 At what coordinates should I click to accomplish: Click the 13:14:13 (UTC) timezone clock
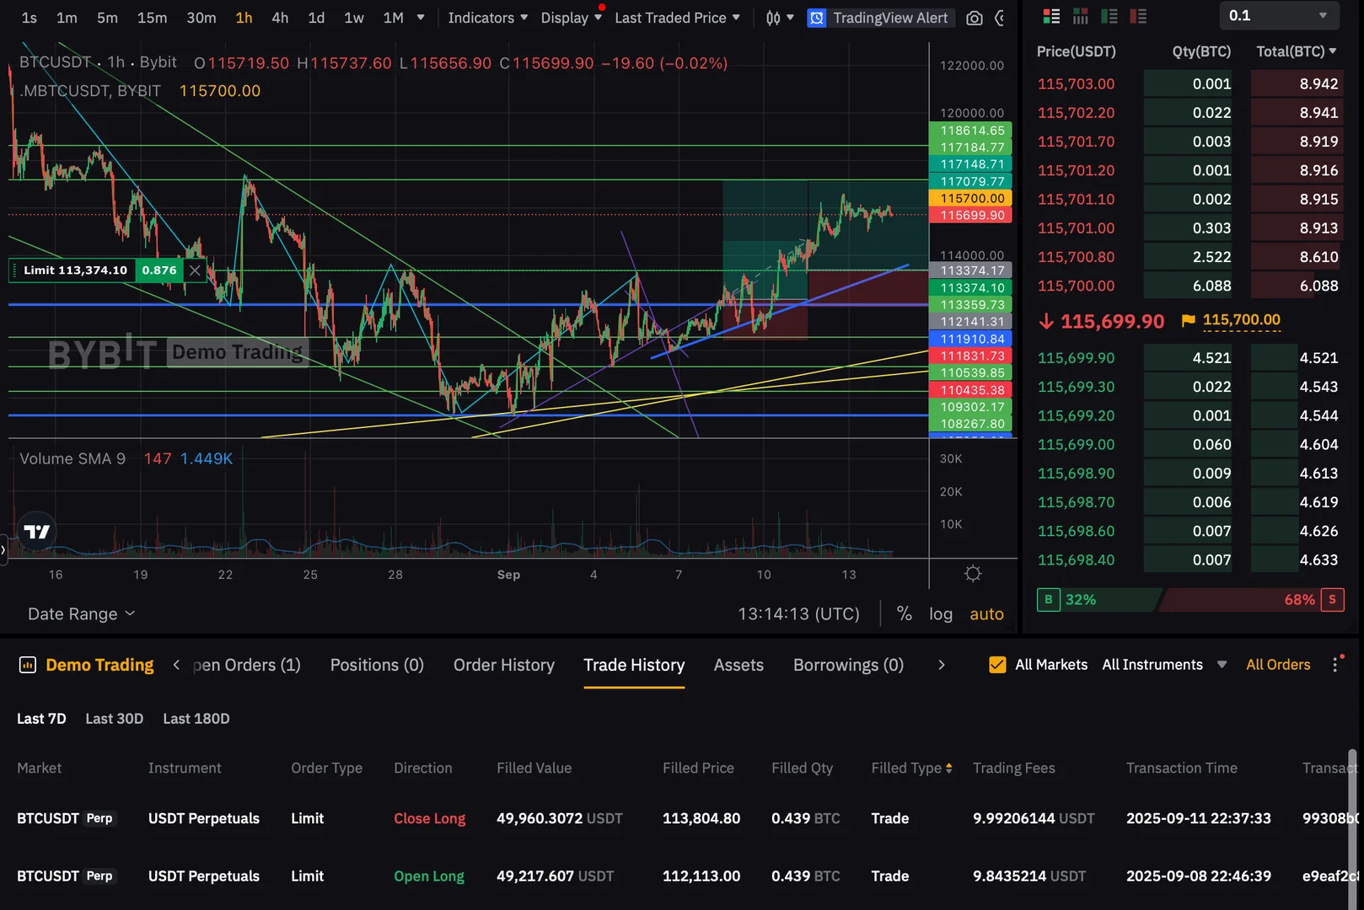798,614
